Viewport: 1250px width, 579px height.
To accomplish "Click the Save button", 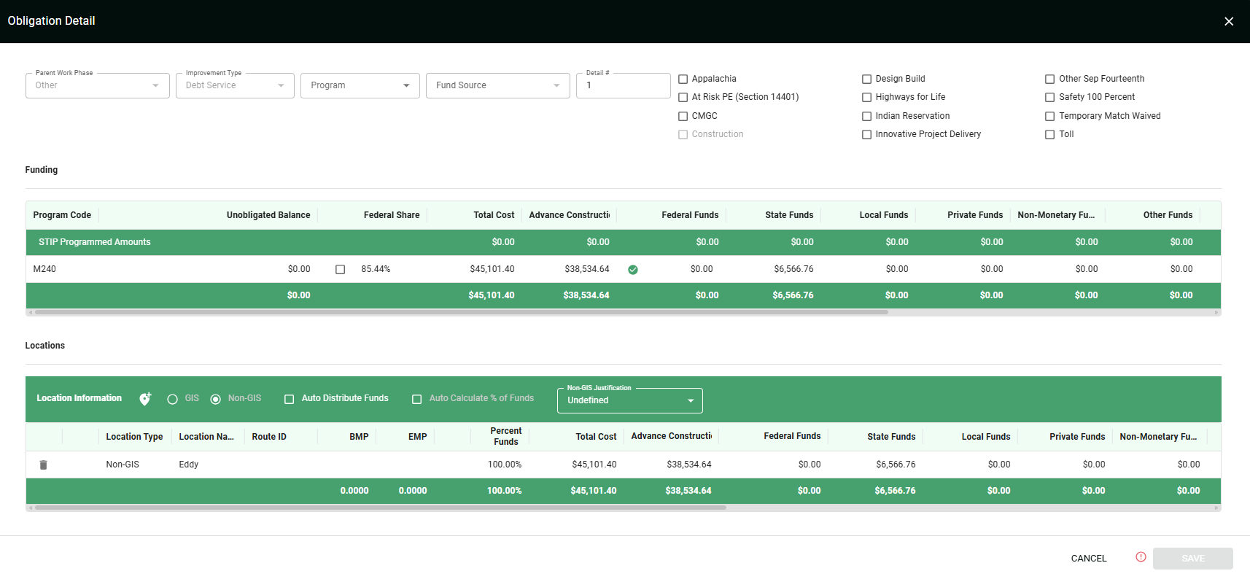I will (x=1193, y=559).
